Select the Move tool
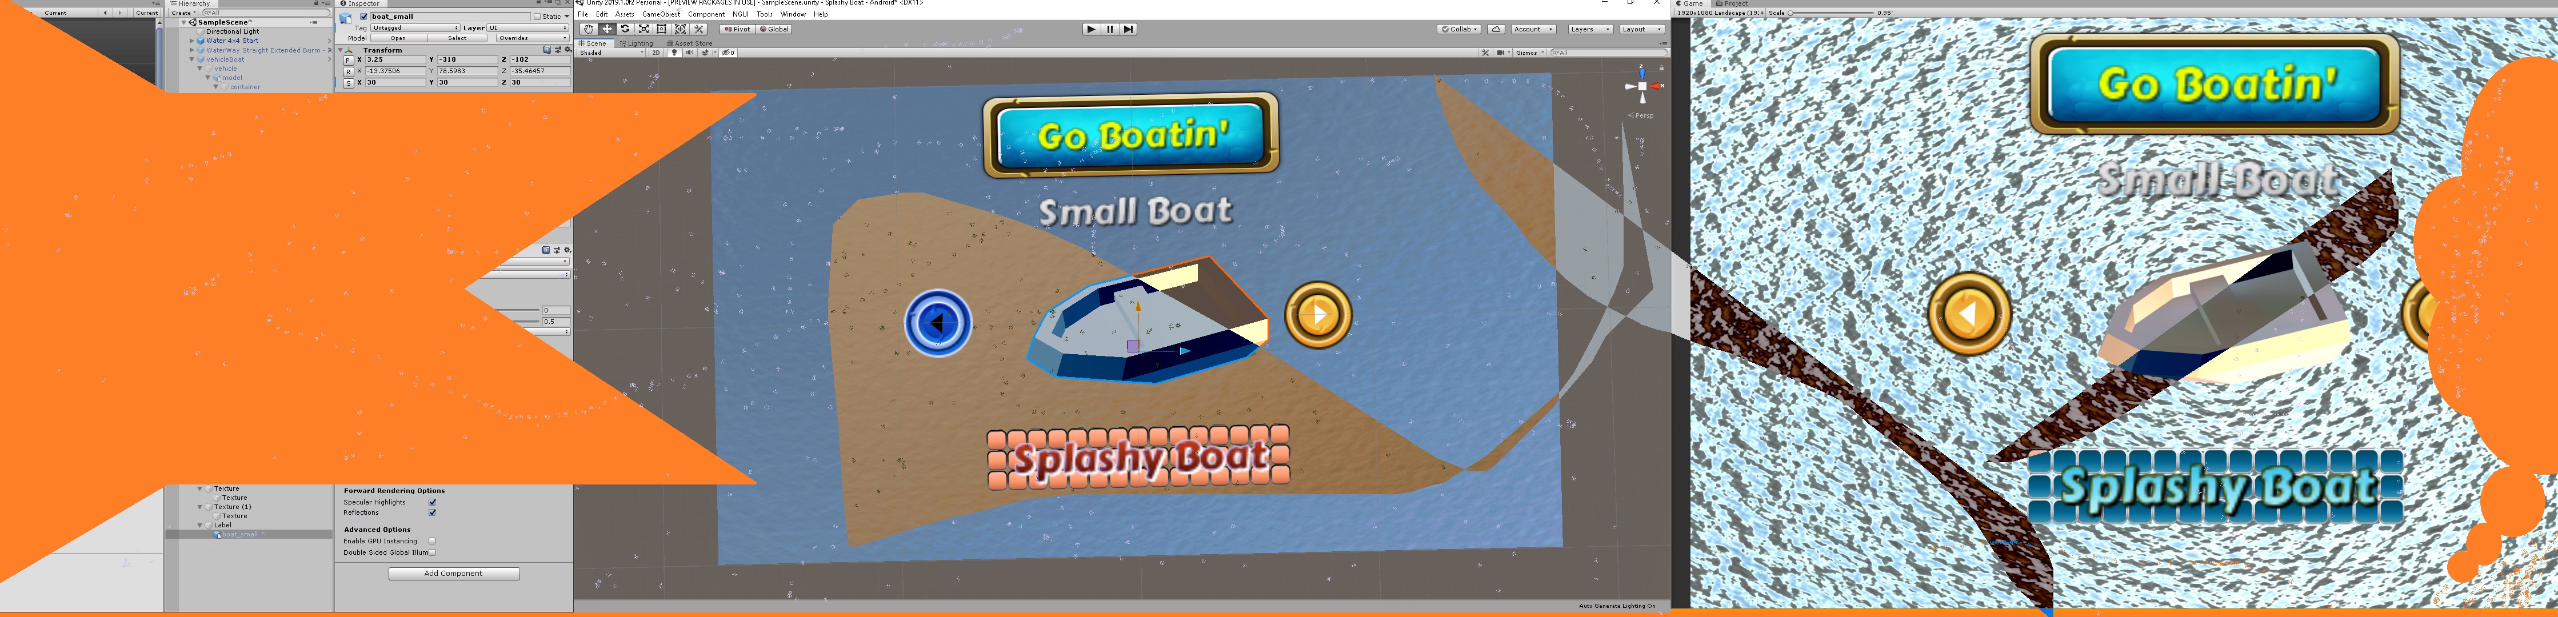The width and height of the screenshot is (2558, 617). click(607, 29)
